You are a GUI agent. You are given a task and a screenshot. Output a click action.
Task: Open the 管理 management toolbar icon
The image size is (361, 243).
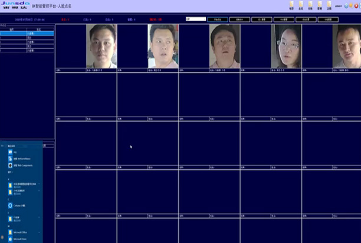(319, 6)
